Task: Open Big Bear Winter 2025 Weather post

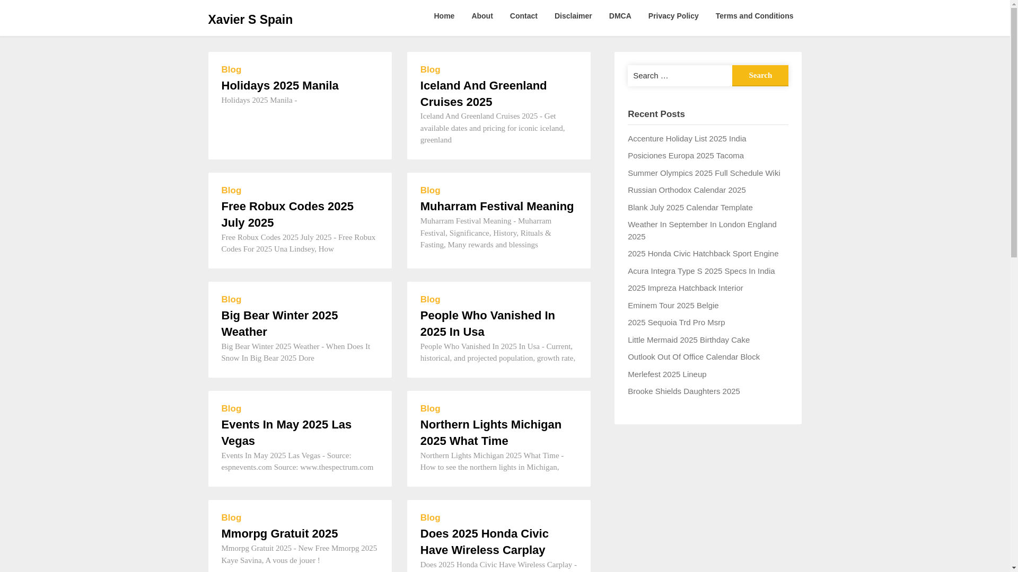Action: click(279, 324)
